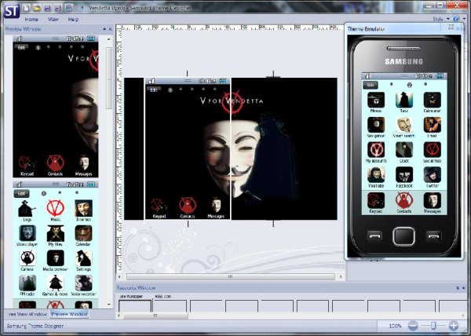Select the Media browser icon in preview

56,261
